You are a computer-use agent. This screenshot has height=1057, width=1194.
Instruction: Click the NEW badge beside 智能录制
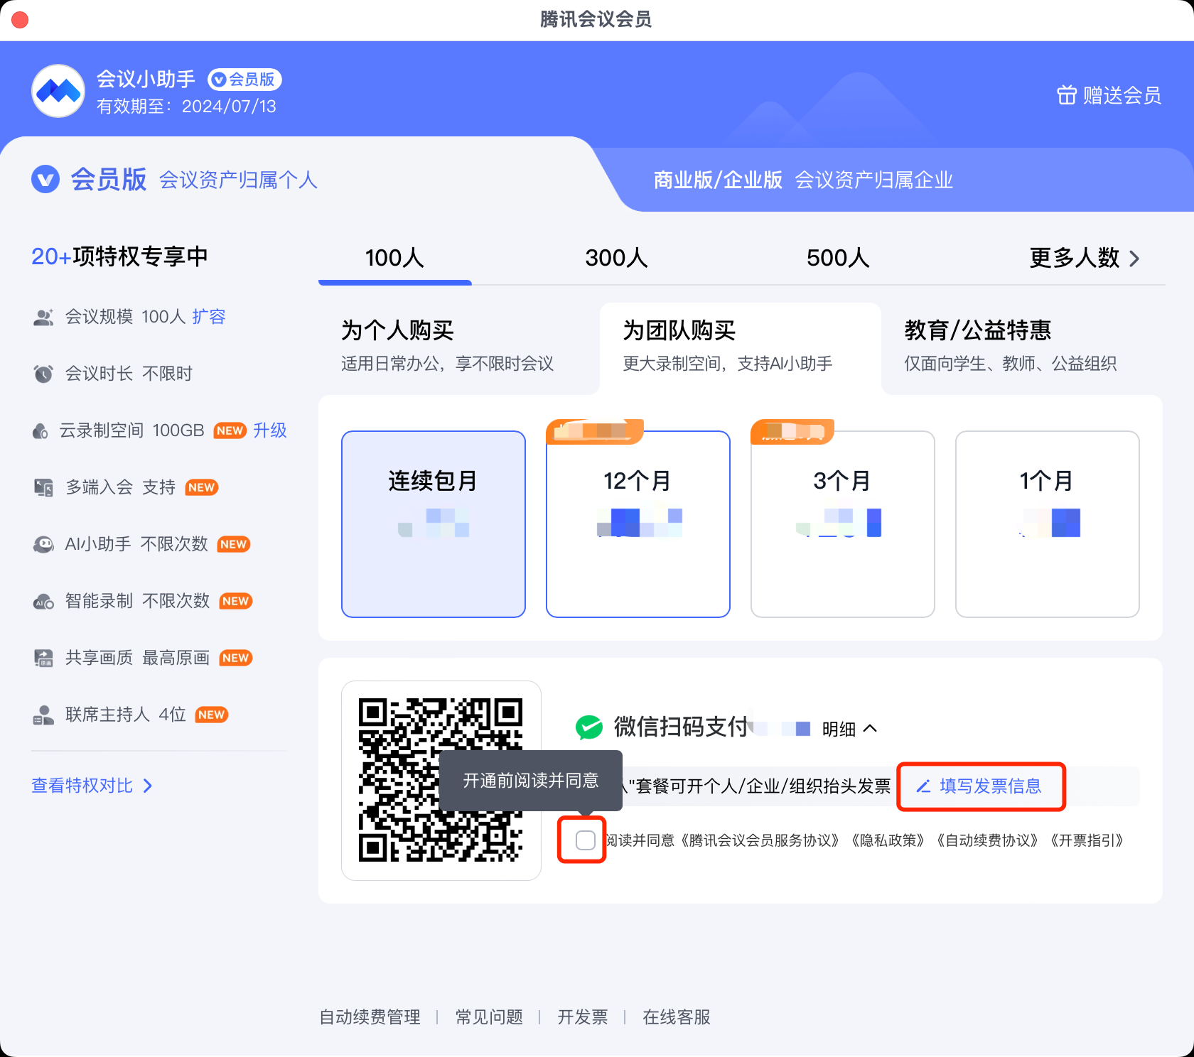pos(236,601)
